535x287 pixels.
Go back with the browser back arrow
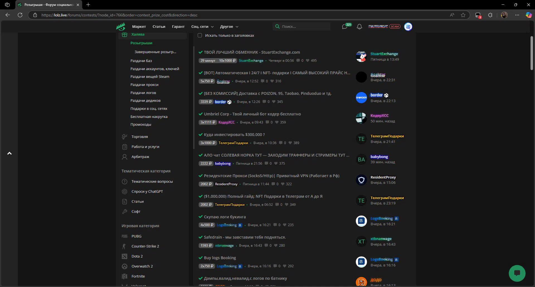click(8, 15)
